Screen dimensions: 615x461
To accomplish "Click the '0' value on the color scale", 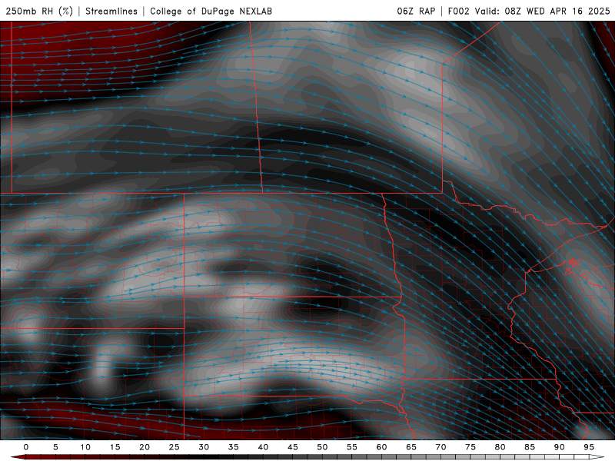I will point(26,447).
